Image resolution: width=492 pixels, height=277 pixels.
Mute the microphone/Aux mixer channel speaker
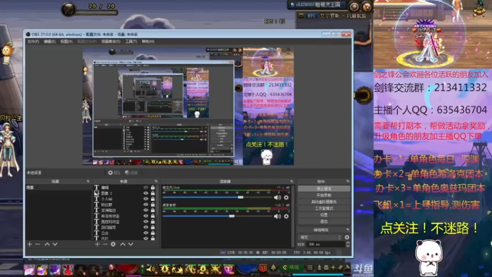[277, 198]
